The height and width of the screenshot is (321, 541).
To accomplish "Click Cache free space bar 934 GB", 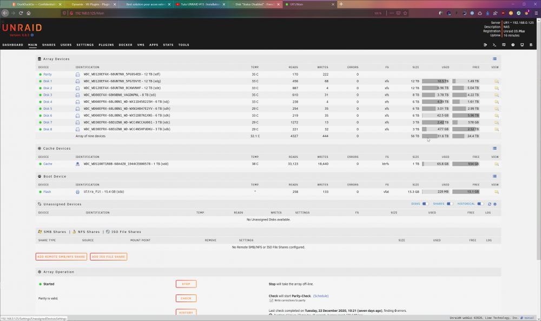I will (466, 164).
